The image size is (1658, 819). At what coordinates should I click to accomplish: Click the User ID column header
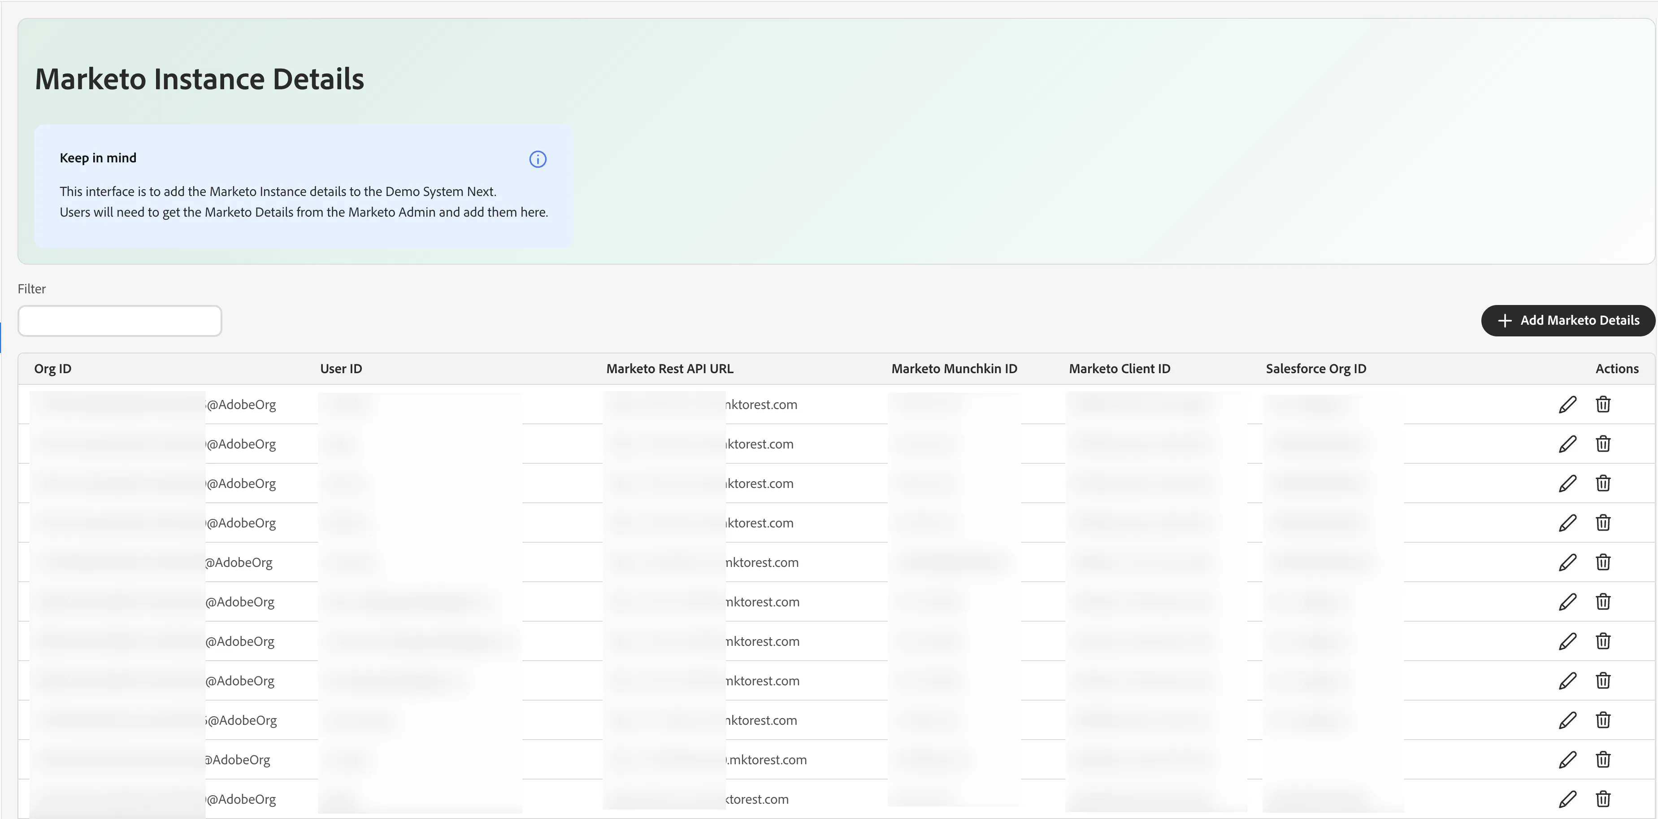pyautogui.click(x=341, y=369)
